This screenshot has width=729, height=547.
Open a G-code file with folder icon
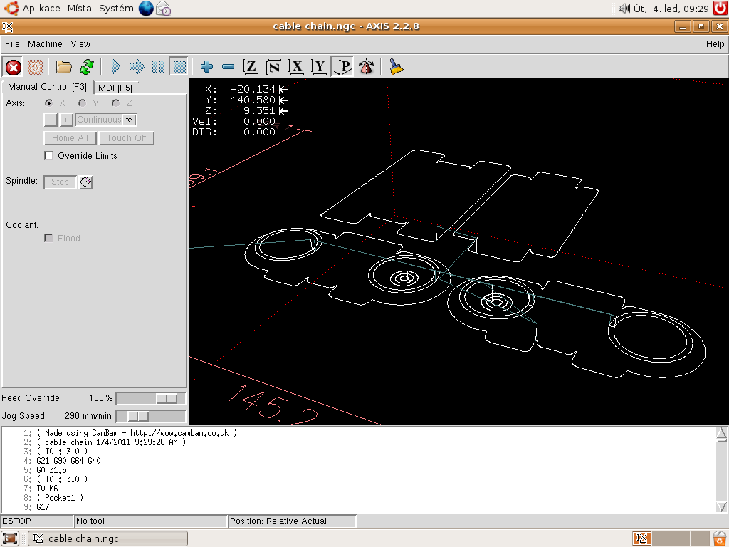(64, 67)
